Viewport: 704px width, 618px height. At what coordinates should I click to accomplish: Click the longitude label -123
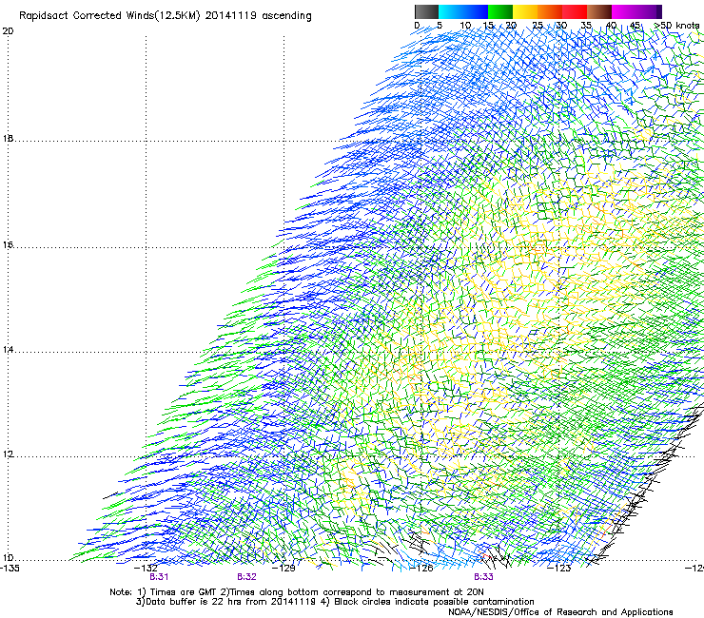(559, 568)
